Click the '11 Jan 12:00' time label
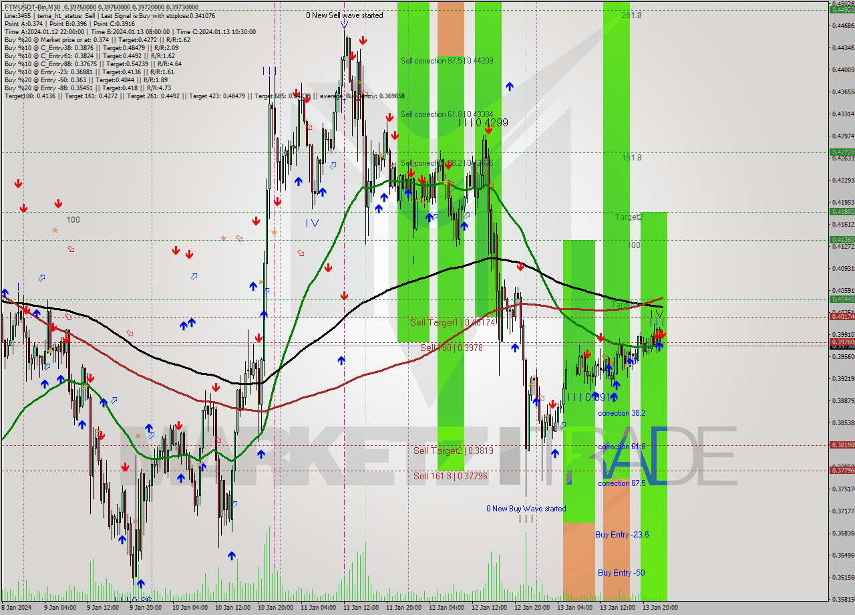The width and height of the screenshot is (855, 615). point(361,608)
